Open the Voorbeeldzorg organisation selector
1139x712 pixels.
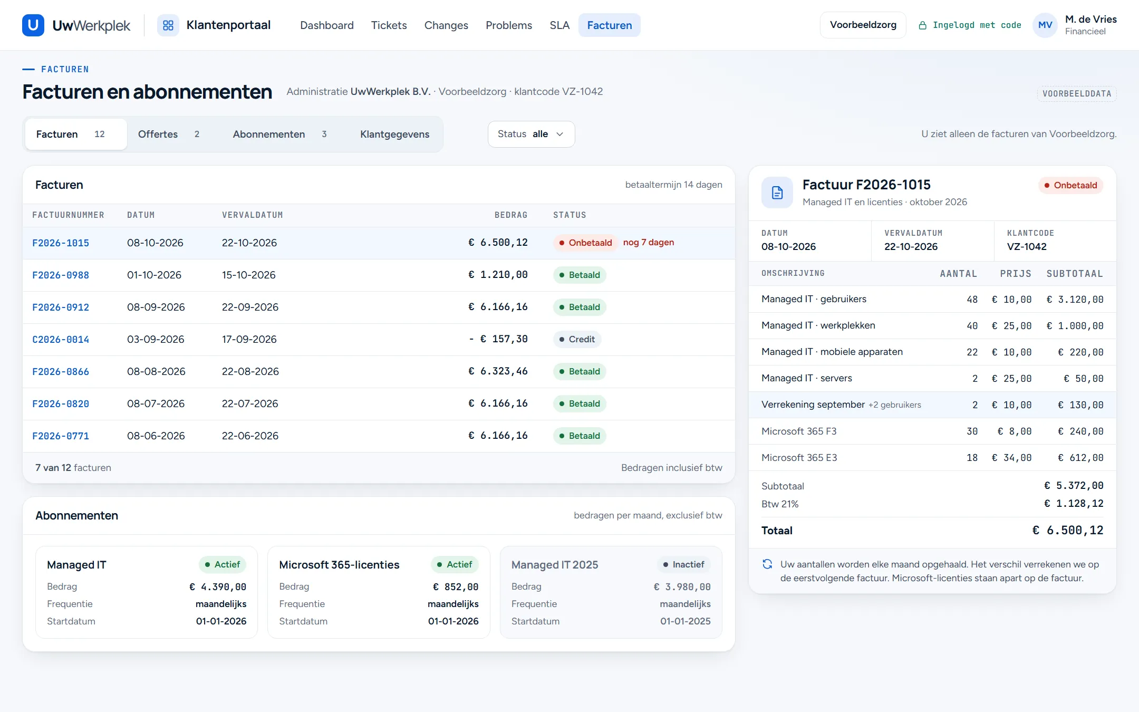863,25
